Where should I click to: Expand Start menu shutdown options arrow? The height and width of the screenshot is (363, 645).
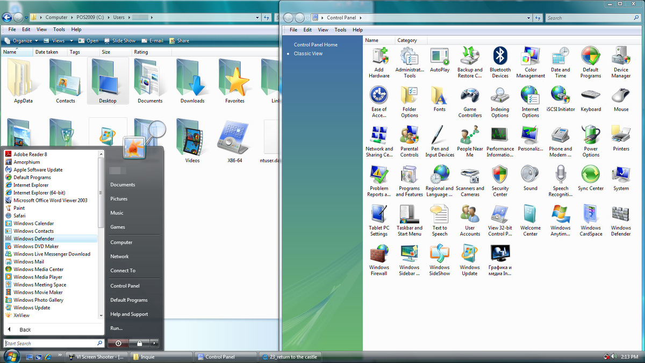pyautogui.click(x=154, y=343)
